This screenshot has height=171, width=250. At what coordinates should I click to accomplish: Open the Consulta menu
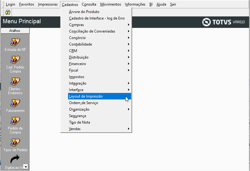point(89,4)
